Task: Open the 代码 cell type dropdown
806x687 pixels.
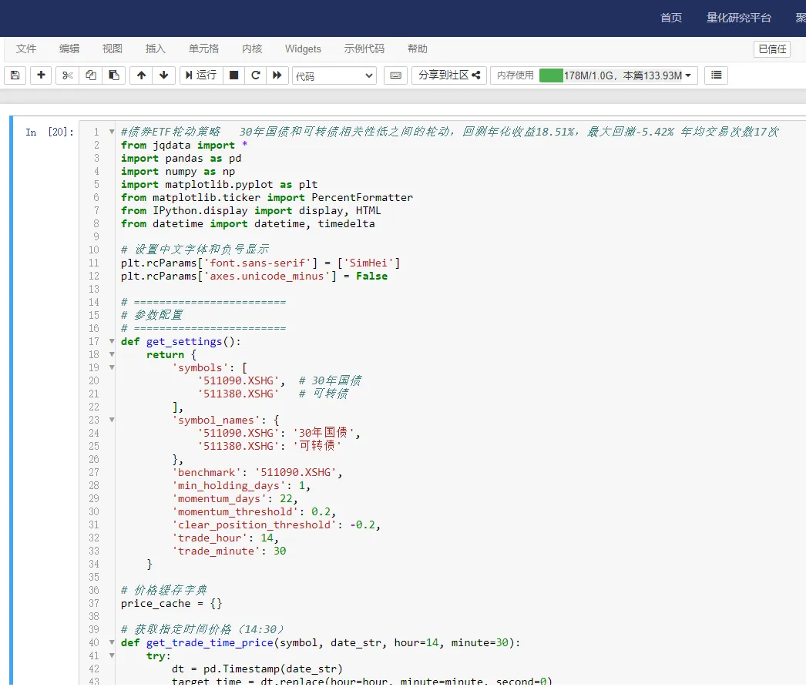Action: [x=334, y=76]
